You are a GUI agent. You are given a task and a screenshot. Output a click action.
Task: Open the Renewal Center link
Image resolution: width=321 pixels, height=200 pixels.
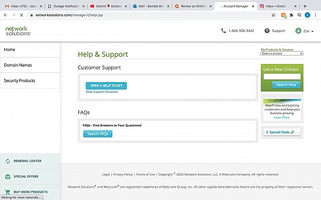click(27, 161)
